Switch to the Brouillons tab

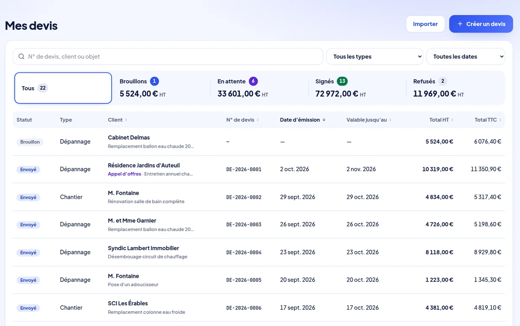click(x=161, y=88)
